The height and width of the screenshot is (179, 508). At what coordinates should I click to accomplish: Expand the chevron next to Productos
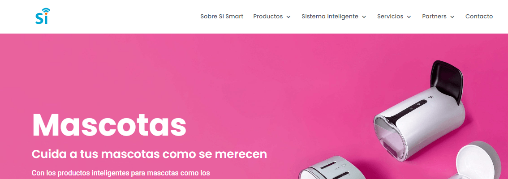coord(288,17)
